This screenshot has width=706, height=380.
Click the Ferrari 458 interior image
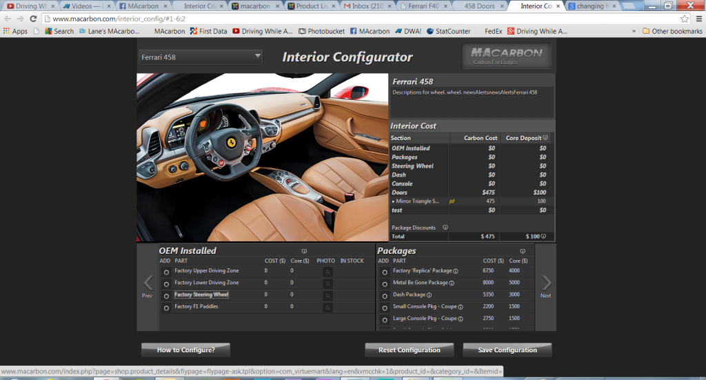coord(262,157)
